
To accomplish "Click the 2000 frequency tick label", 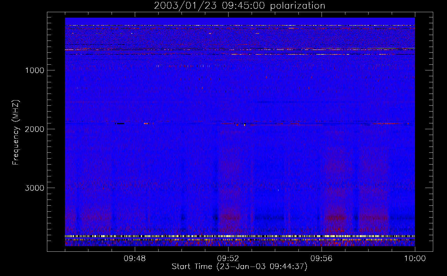I will [x=35, y=129].
